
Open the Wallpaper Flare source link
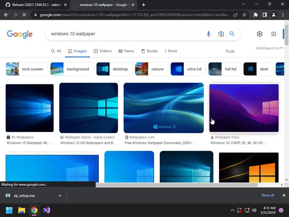point(225,137)
